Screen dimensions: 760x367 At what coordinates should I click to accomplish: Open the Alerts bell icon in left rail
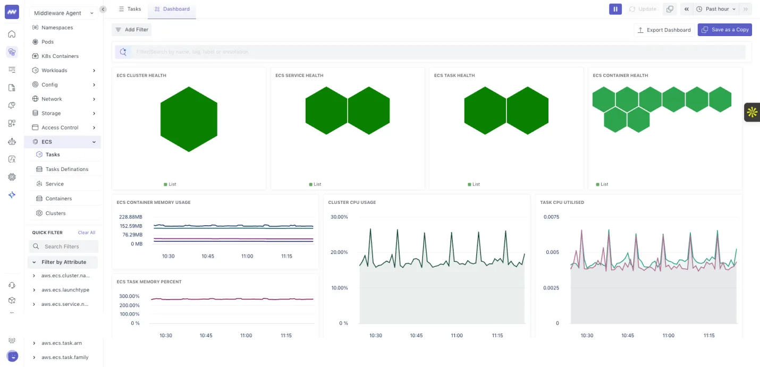(12, 106)
